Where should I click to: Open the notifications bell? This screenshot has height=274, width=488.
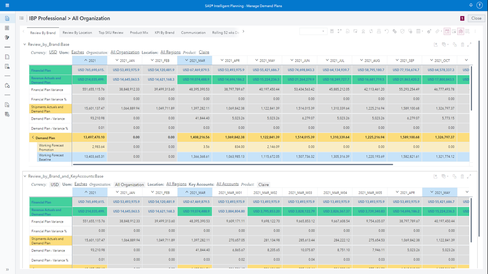click(x=471, y=5)
